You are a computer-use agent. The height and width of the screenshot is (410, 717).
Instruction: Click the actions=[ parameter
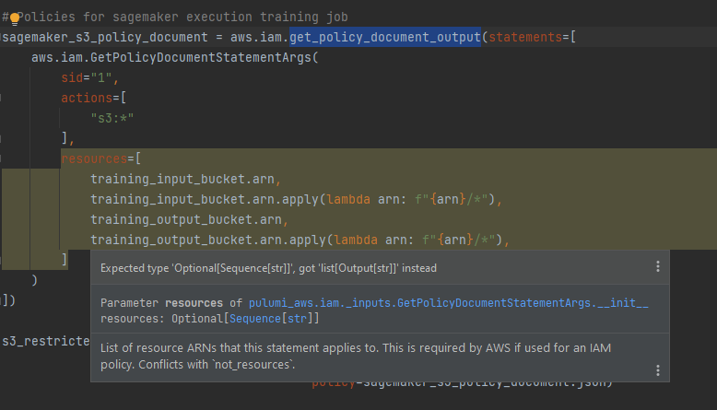pyautogui.click(x=93, y=98)
